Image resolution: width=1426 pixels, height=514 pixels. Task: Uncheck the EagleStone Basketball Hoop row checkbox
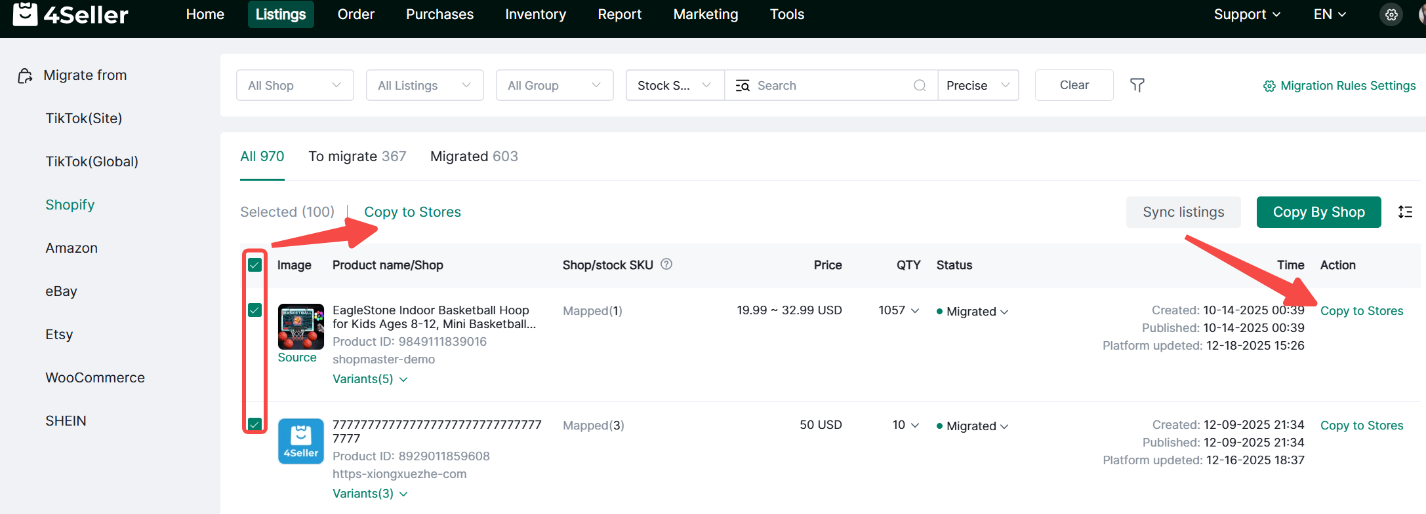[x=255, y=310]
